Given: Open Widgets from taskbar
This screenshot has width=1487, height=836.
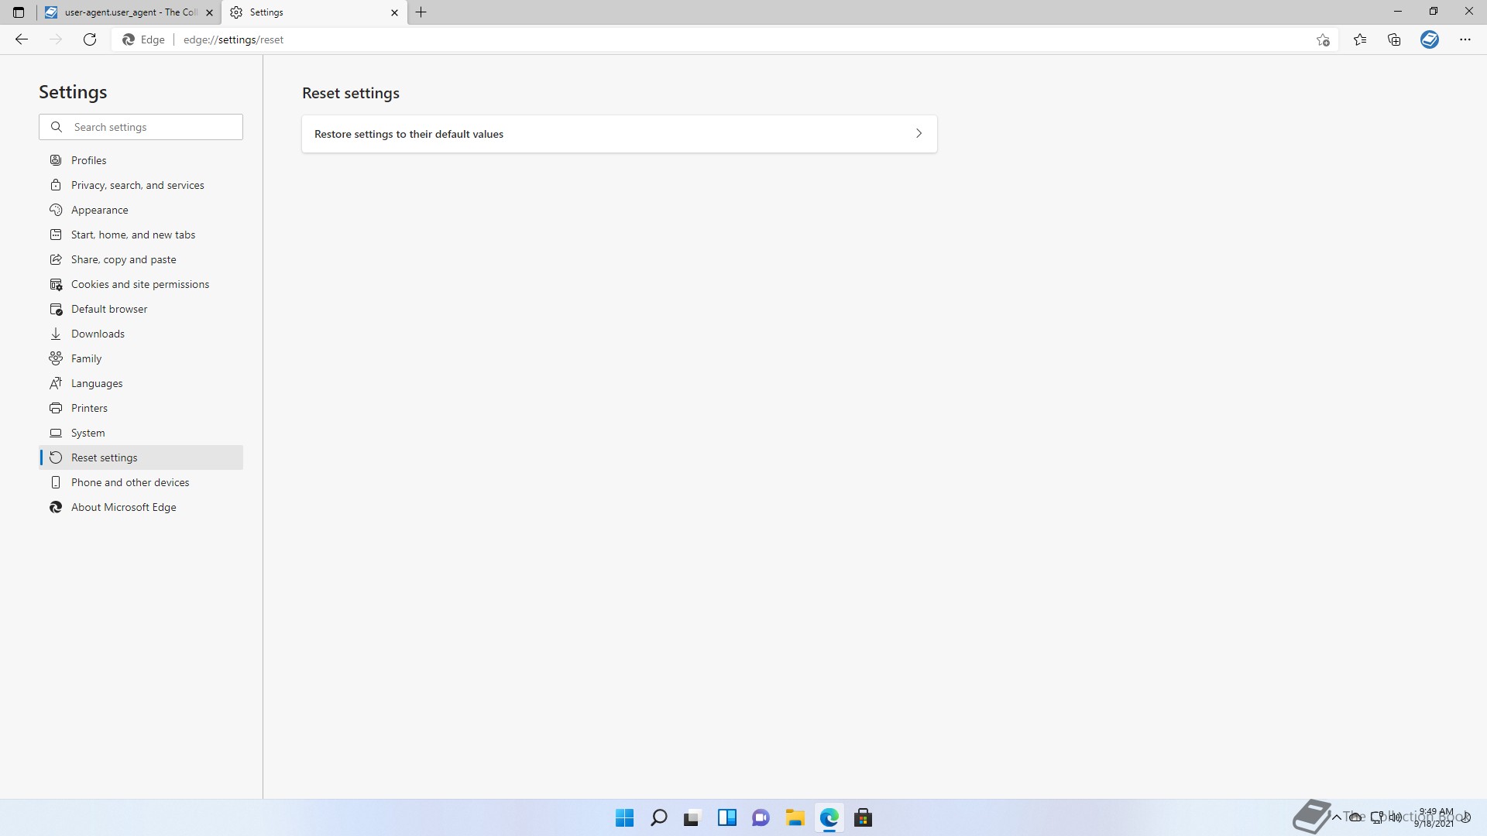Looking at the screenshot, I should (726, 817).
